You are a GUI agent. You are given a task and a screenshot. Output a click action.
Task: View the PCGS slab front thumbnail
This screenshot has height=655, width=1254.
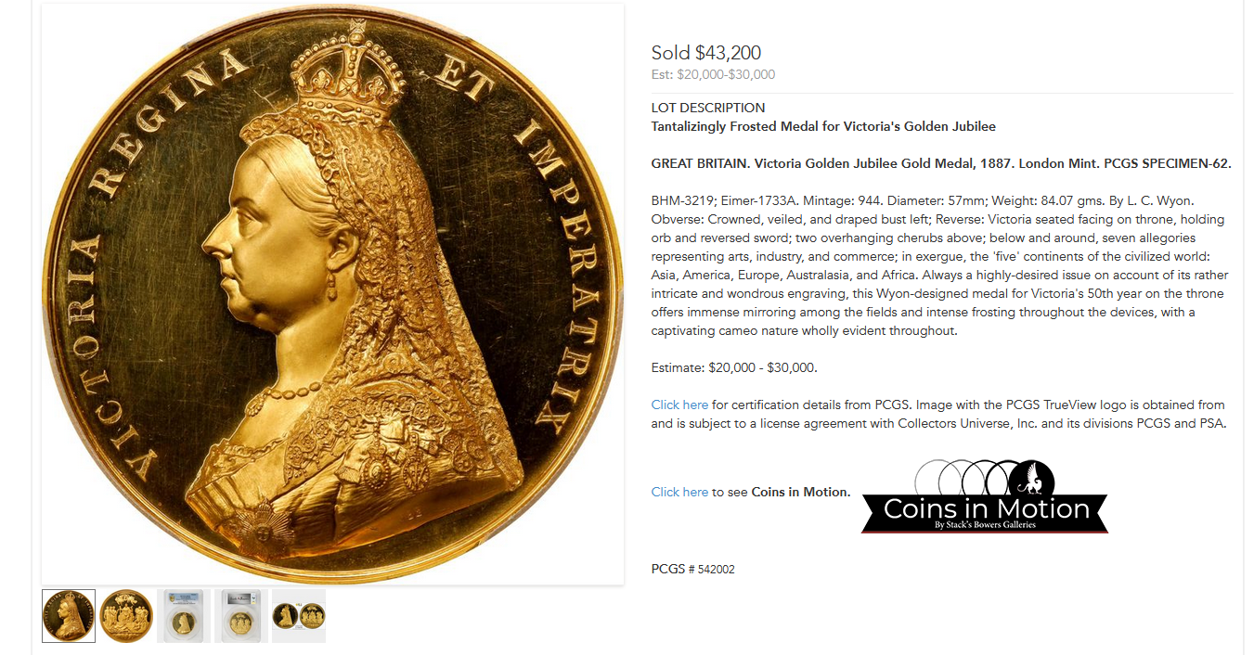tap(184, 616)
